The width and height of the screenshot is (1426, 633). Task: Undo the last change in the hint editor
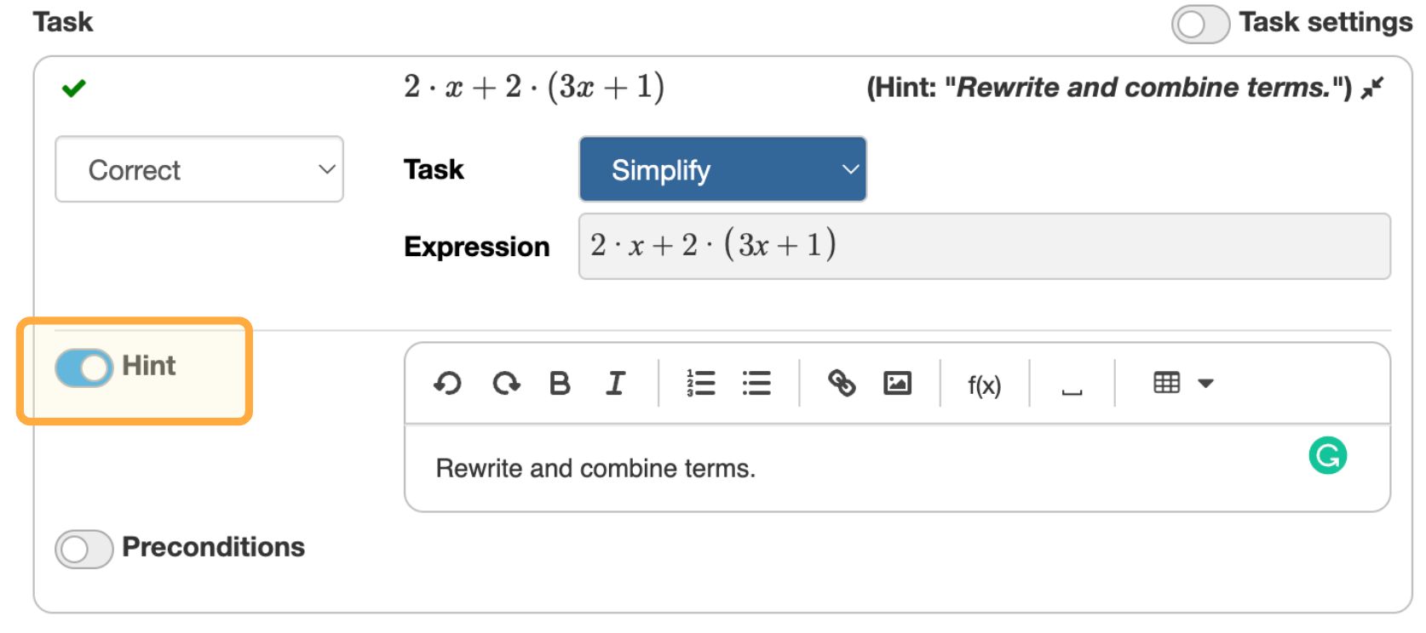click(x=449, y=383)
